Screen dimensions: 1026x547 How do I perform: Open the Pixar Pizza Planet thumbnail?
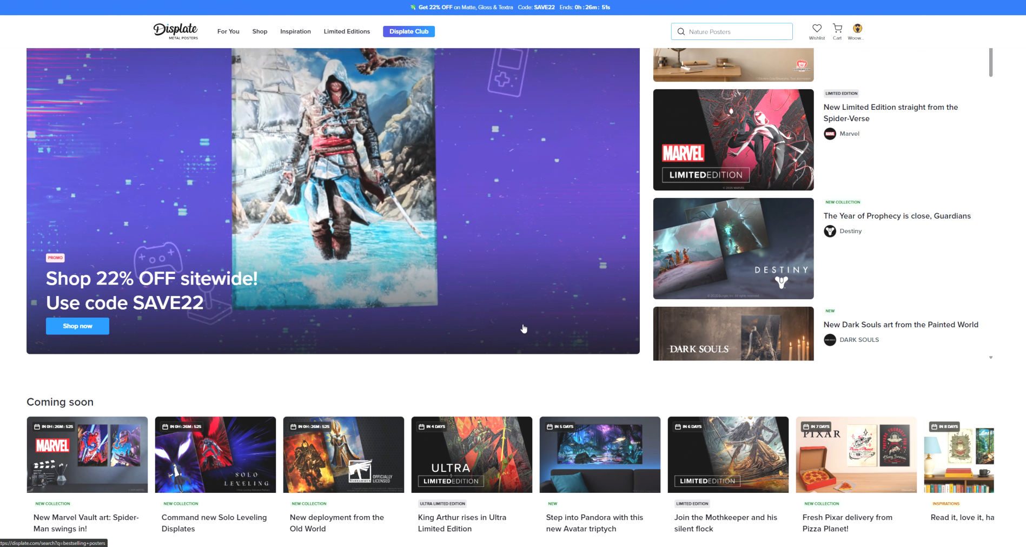pos(856,454)
